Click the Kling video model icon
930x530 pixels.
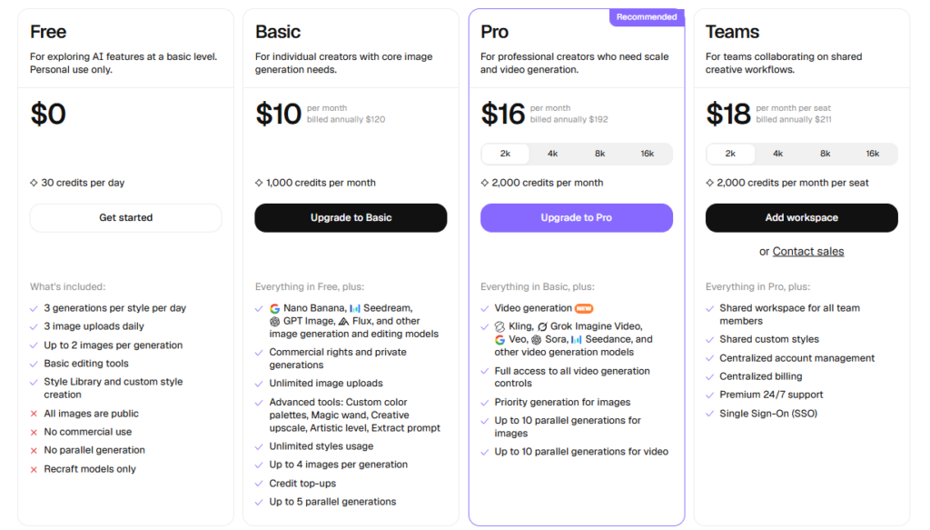[x=500, y=327]
